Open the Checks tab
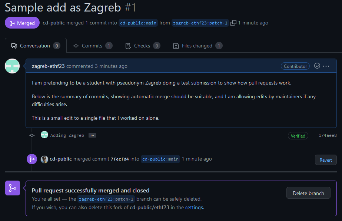Screen dimensions: 342x221 pos(142,46)
